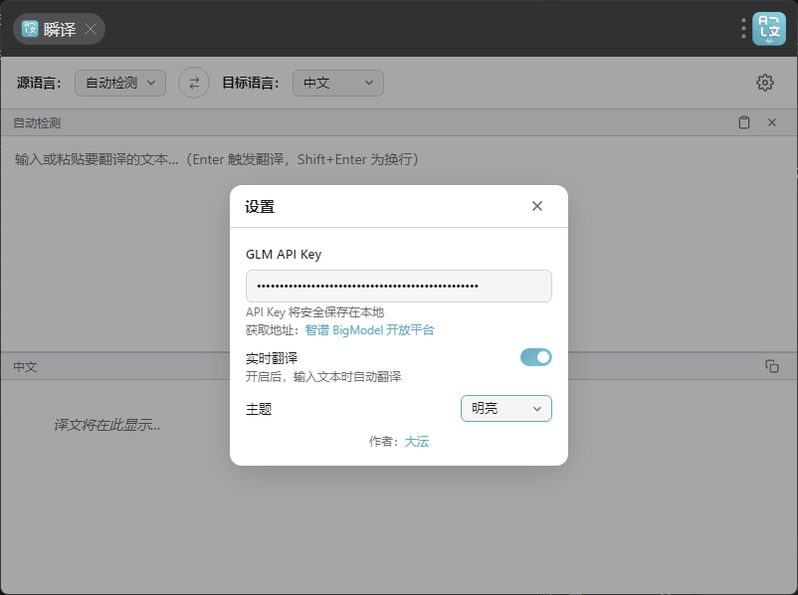Open the 主题 dropdown showing 明亮

tap(505, 408)
